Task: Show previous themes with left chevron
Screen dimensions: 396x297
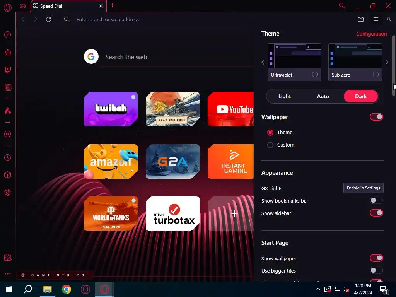Action: point(263,62)
